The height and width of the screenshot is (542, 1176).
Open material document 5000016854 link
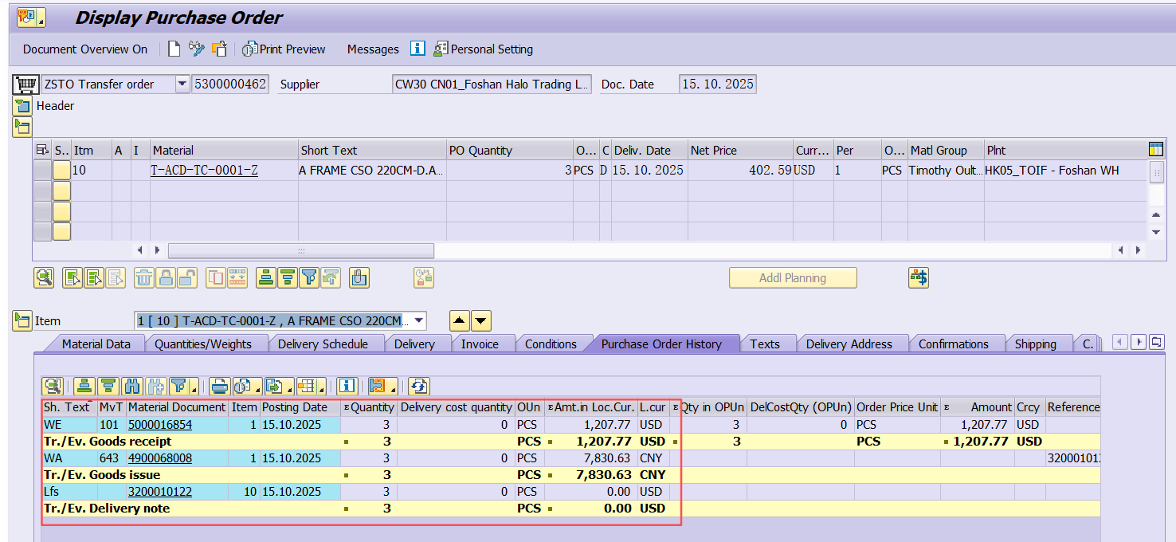pos(159,425)
